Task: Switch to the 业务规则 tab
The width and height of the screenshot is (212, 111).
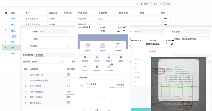Action: click(39, 55)
